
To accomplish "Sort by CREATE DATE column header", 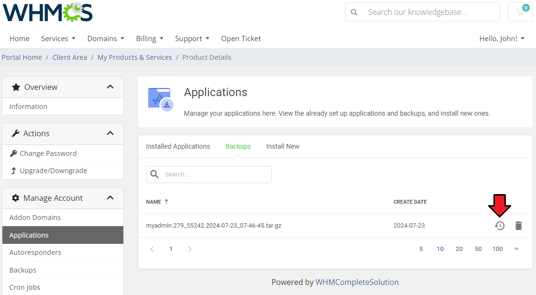I will click(410, 202).
